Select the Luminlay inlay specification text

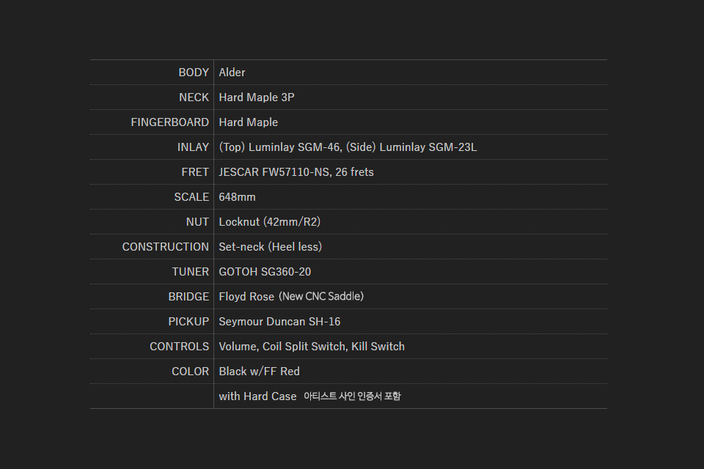348,147
